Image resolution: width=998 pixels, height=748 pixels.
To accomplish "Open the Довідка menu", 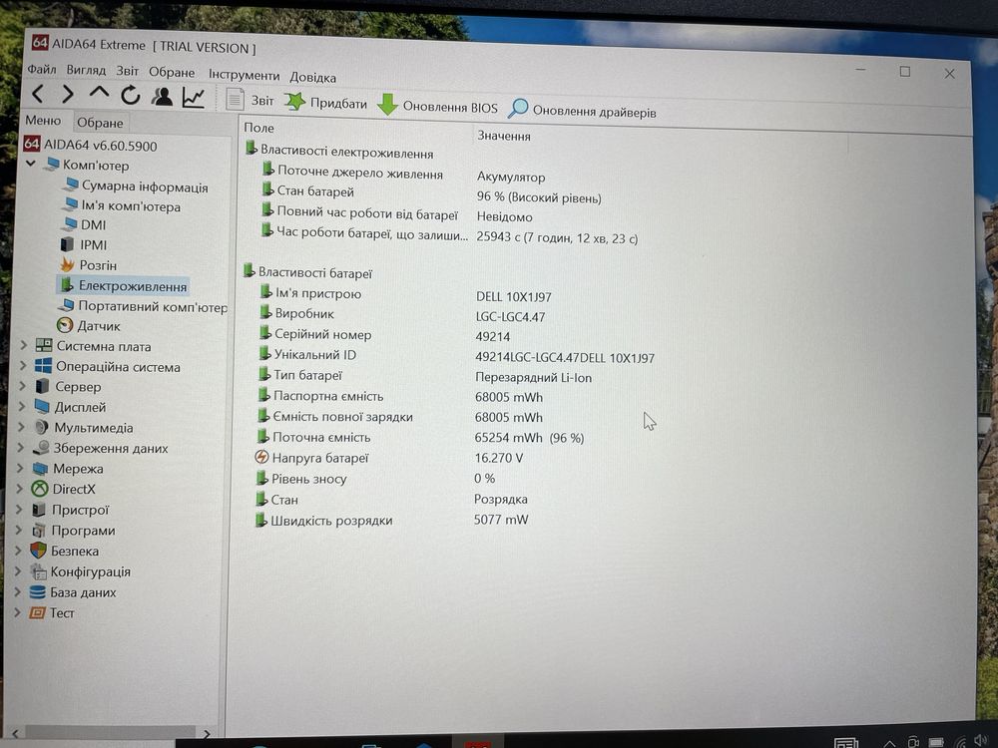I will [312, 77].
